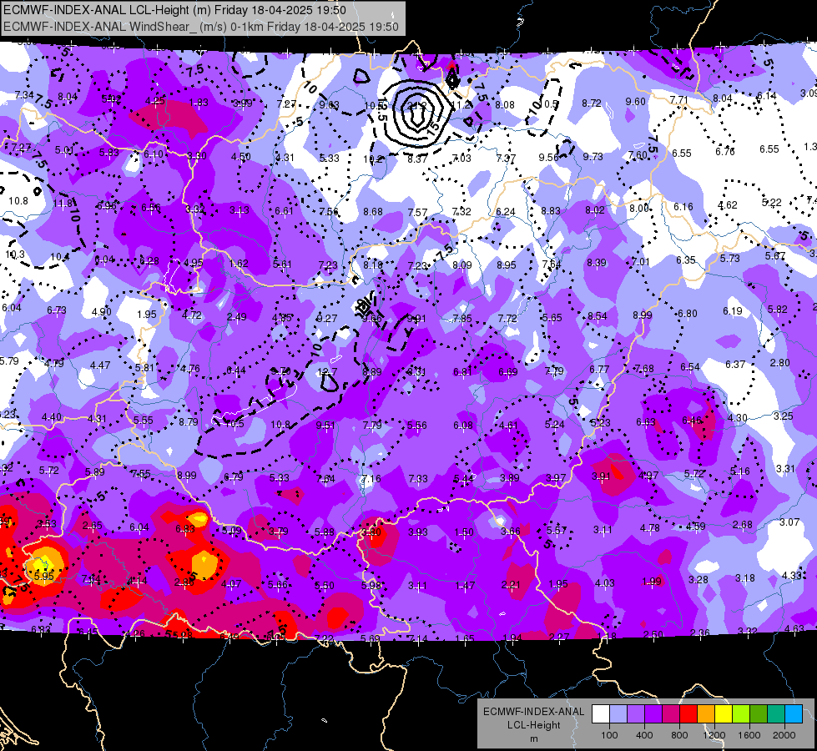Click the magenta legend swatch left of 800
This screenshot has height=751, width=817.
[x=671, y=714]
